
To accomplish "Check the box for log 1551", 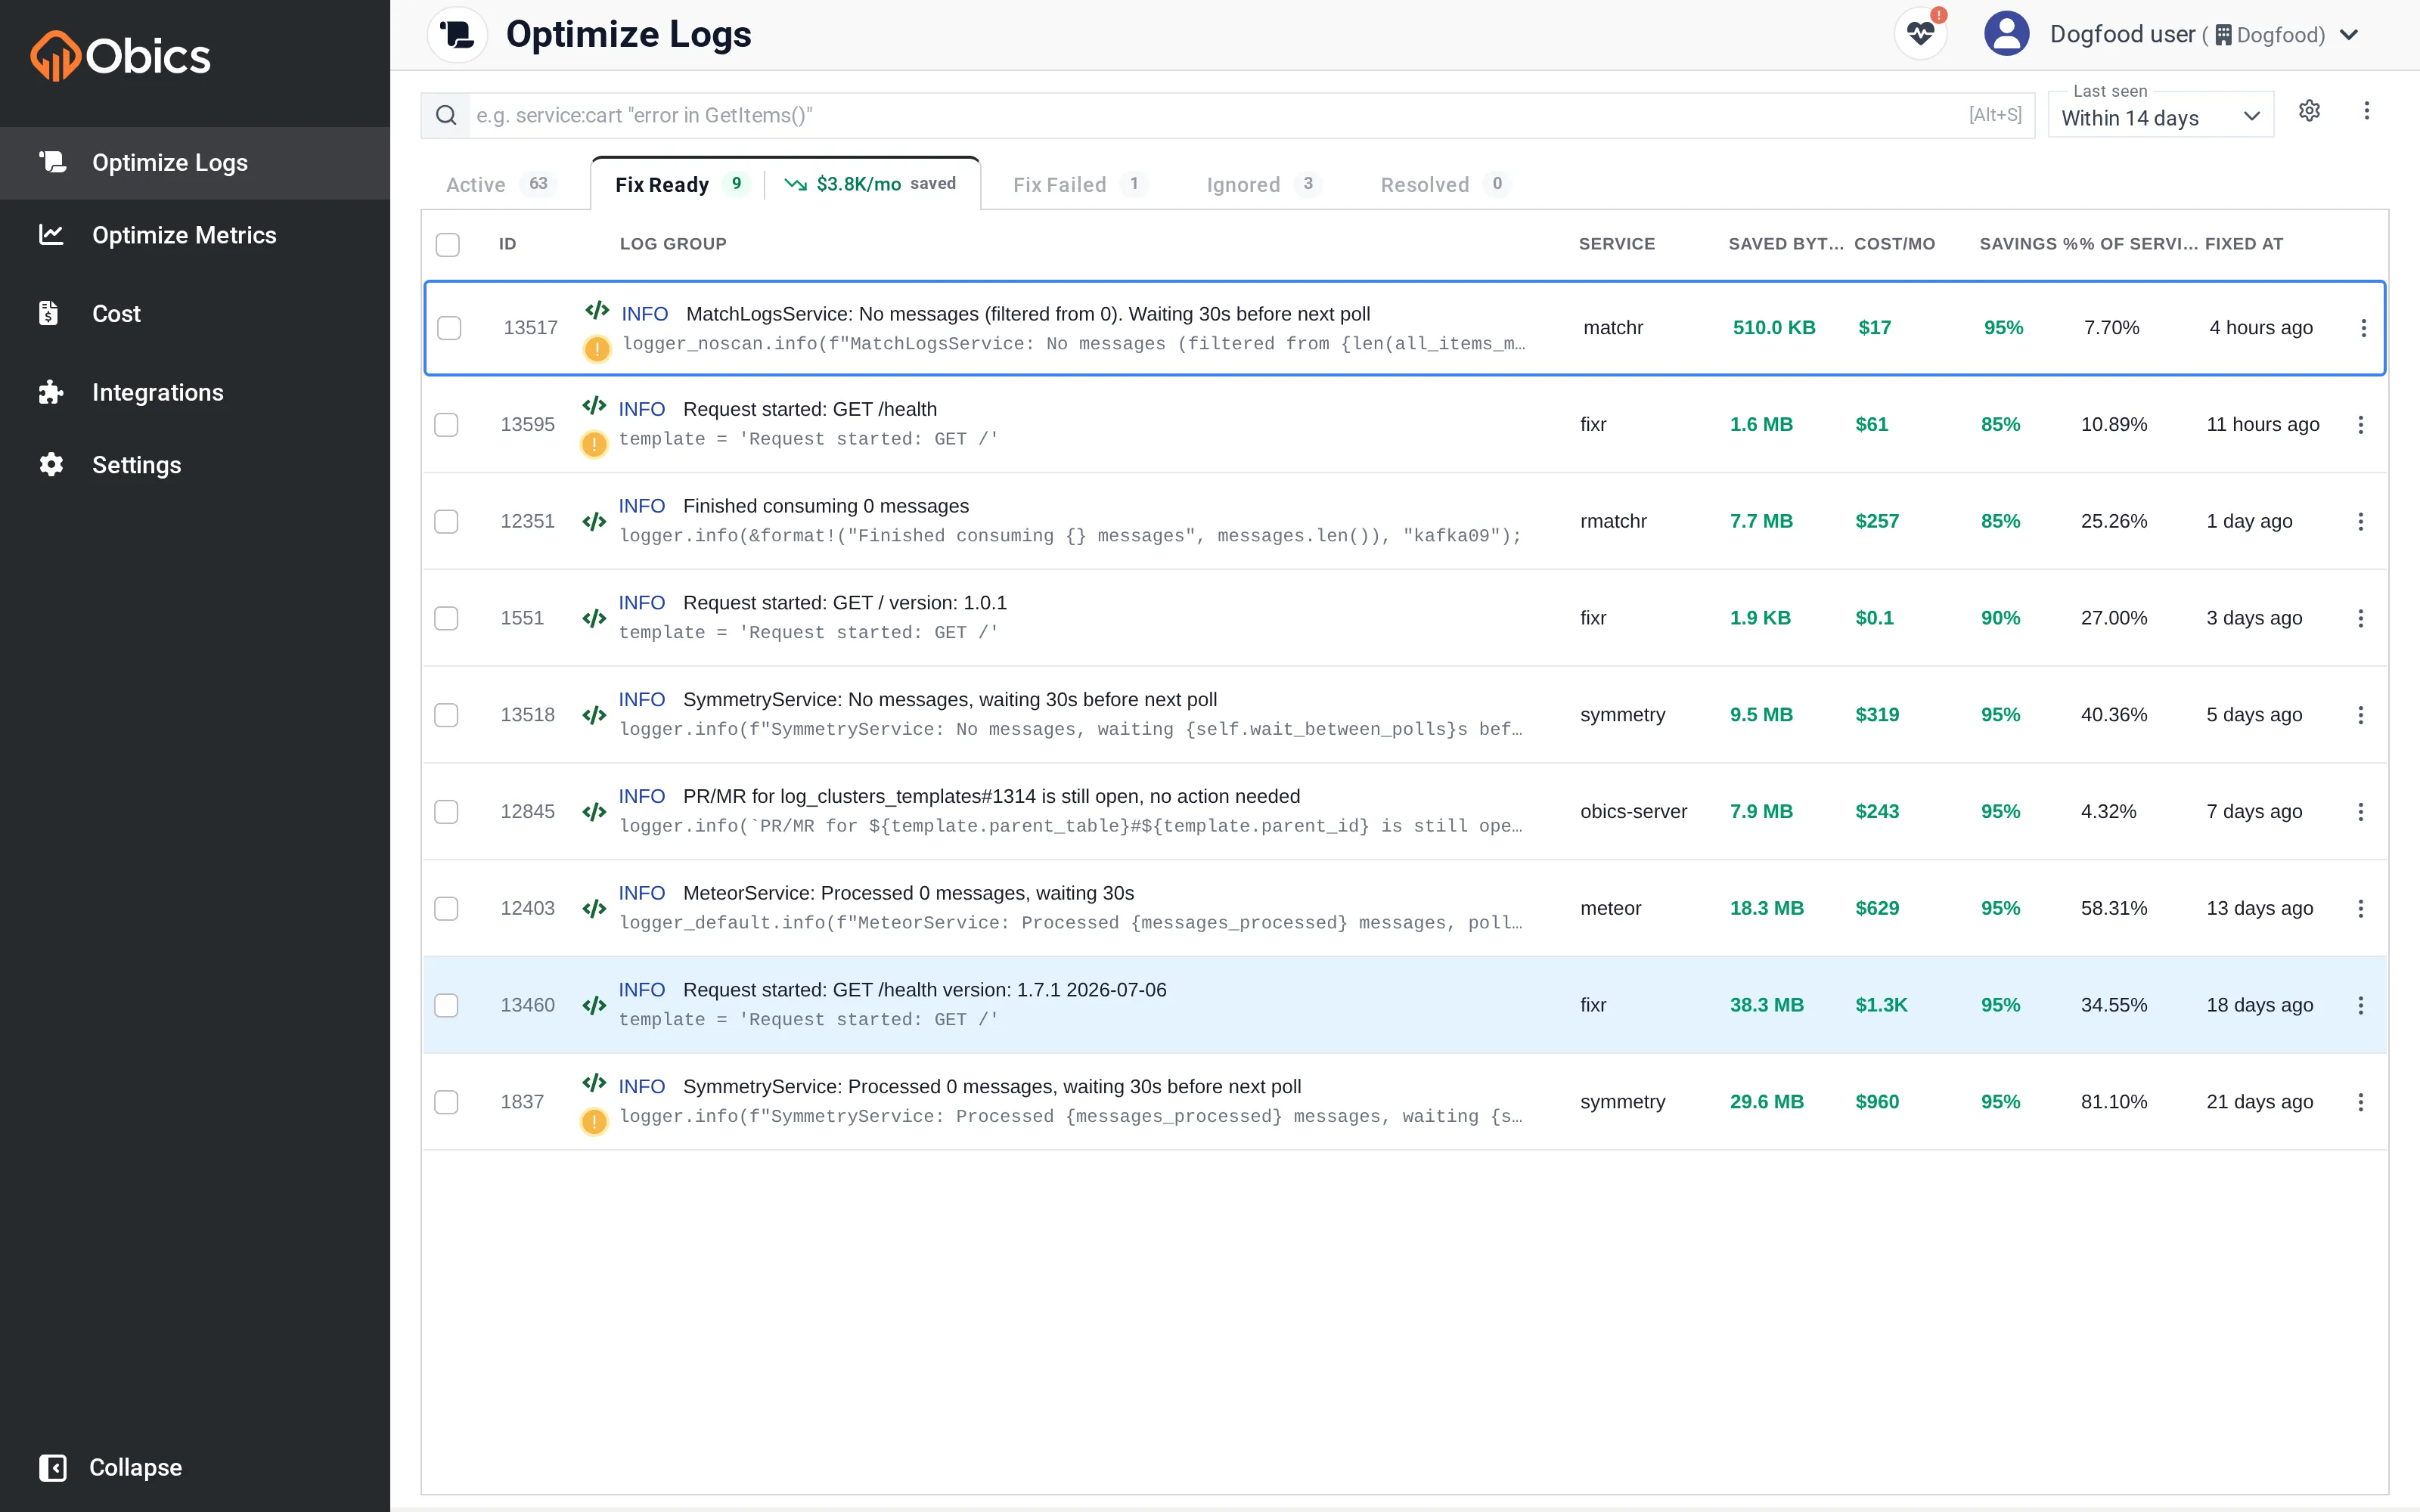I will tap(446, 618).
